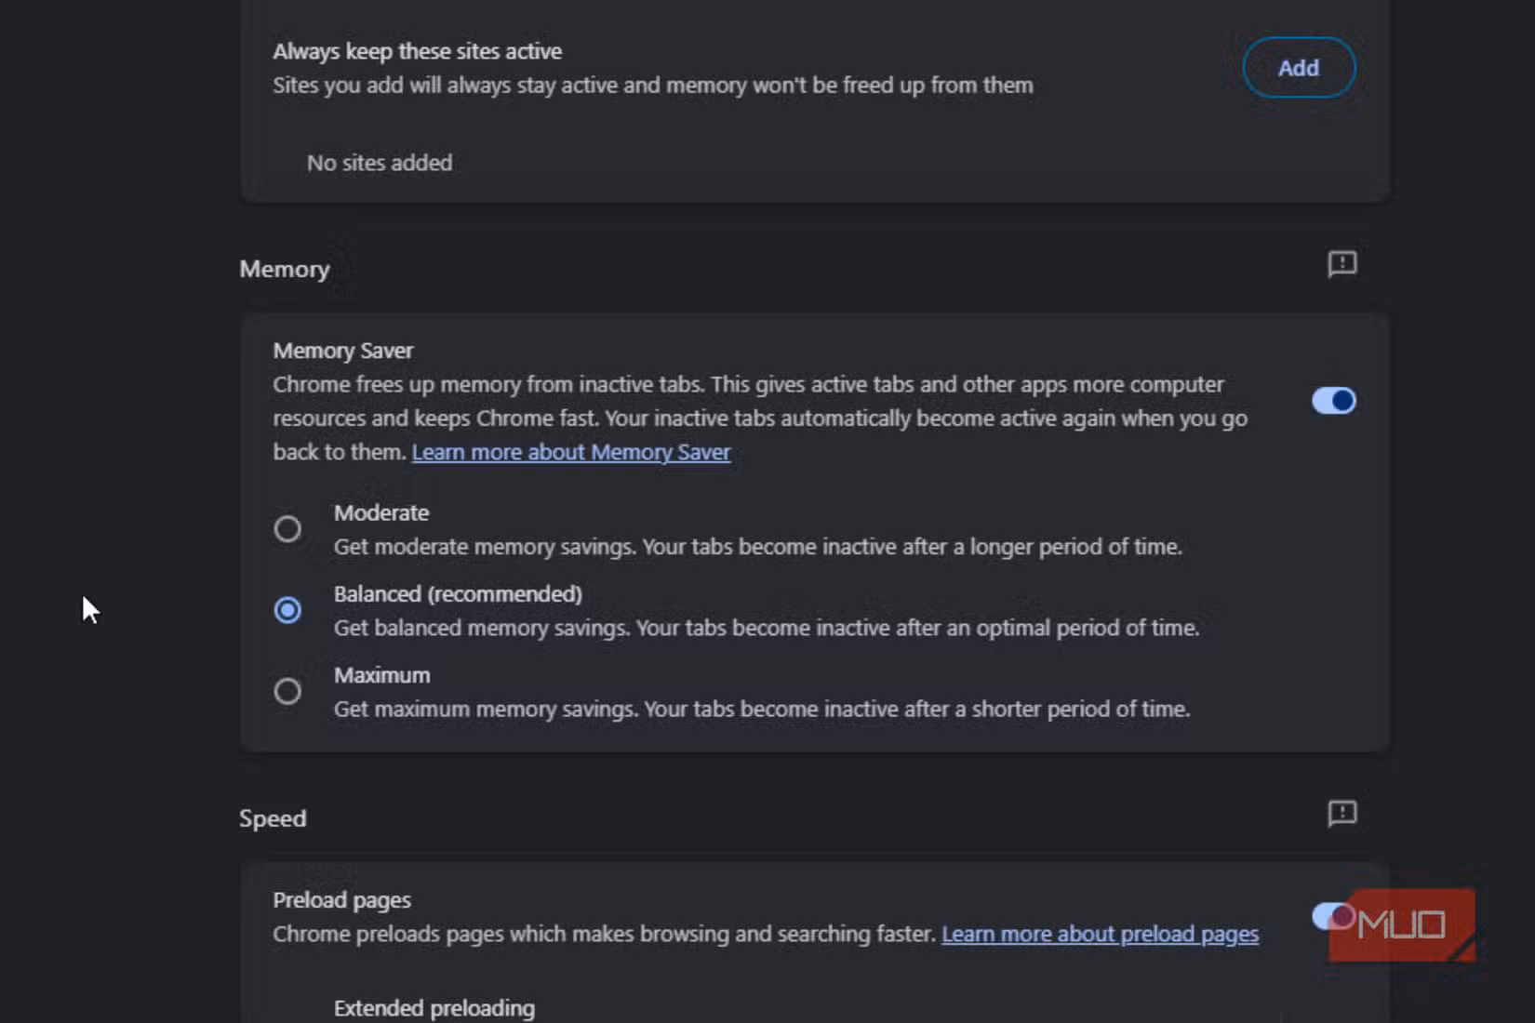Screen dimensions: 1535x1023
Task: Open Learn more about Memory Saver link
Action: pyautogui.click(x=571, y=452)
